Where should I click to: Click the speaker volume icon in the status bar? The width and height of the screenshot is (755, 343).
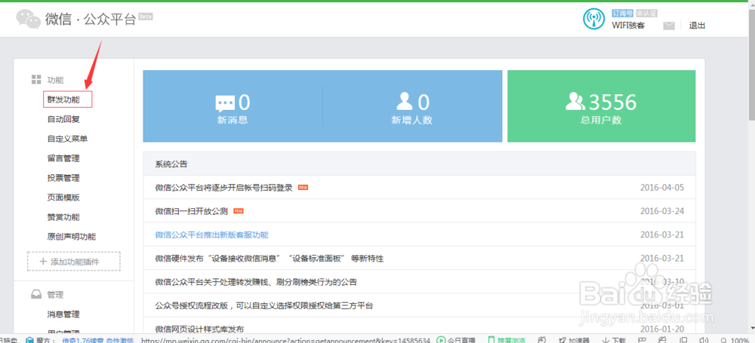click(704, 340)
